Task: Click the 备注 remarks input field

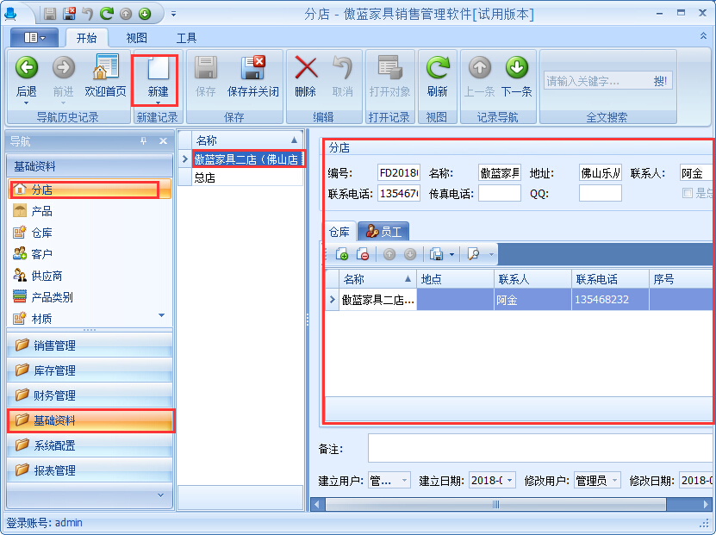Action: coord(539,449)
